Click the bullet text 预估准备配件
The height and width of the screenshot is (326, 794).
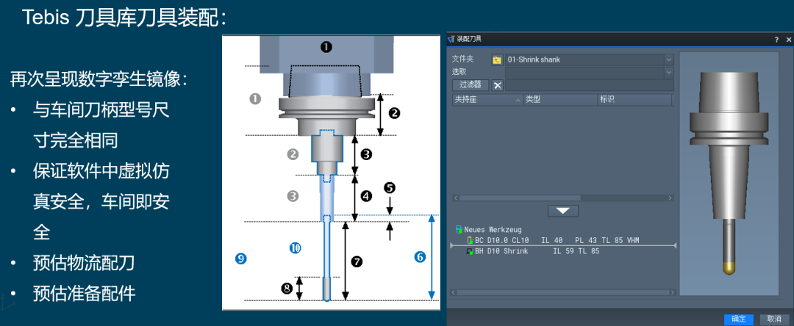point(84,294)
